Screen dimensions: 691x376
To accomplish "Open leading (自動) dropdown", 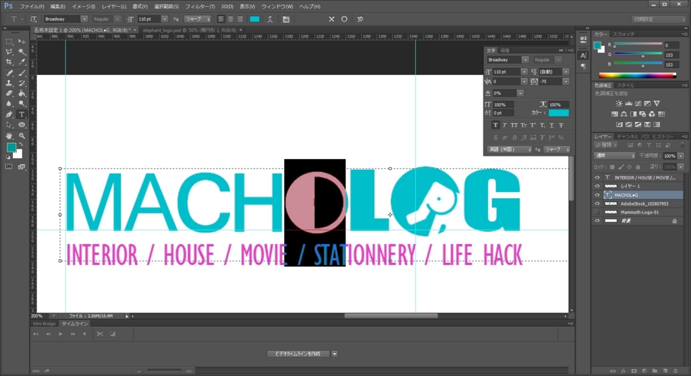I will coord(566,72).
